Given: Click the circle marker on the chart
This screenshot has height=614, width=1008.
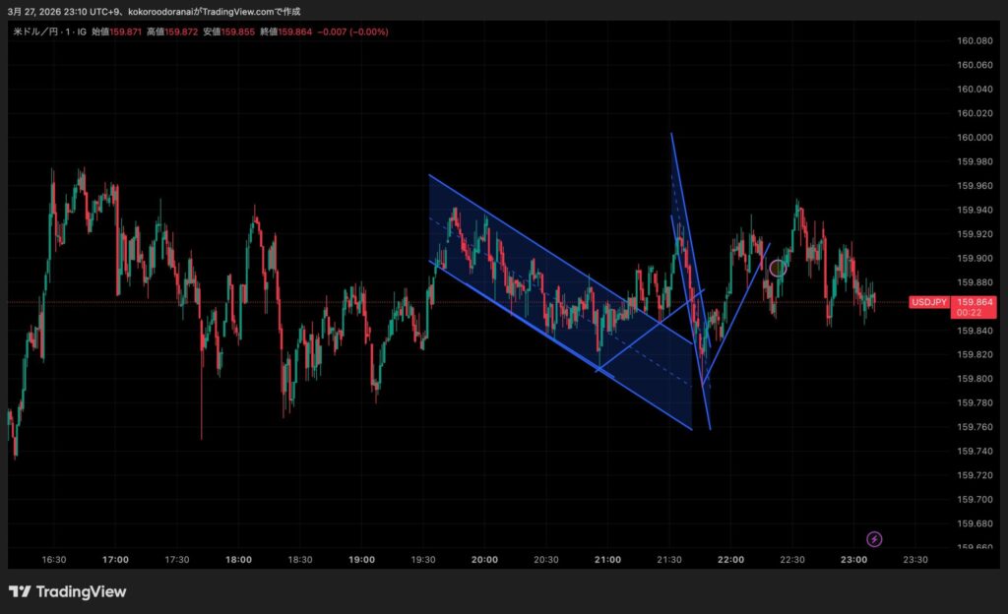Looking at the screenshot, I should pos(778,268).
